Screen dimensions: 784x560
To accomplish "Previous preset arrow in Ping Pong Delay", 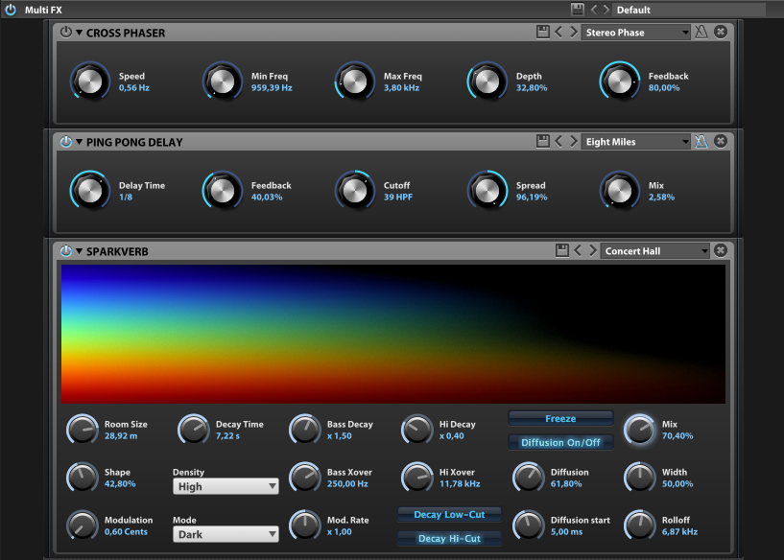I will pyautogui.click(x=558, y=141).
